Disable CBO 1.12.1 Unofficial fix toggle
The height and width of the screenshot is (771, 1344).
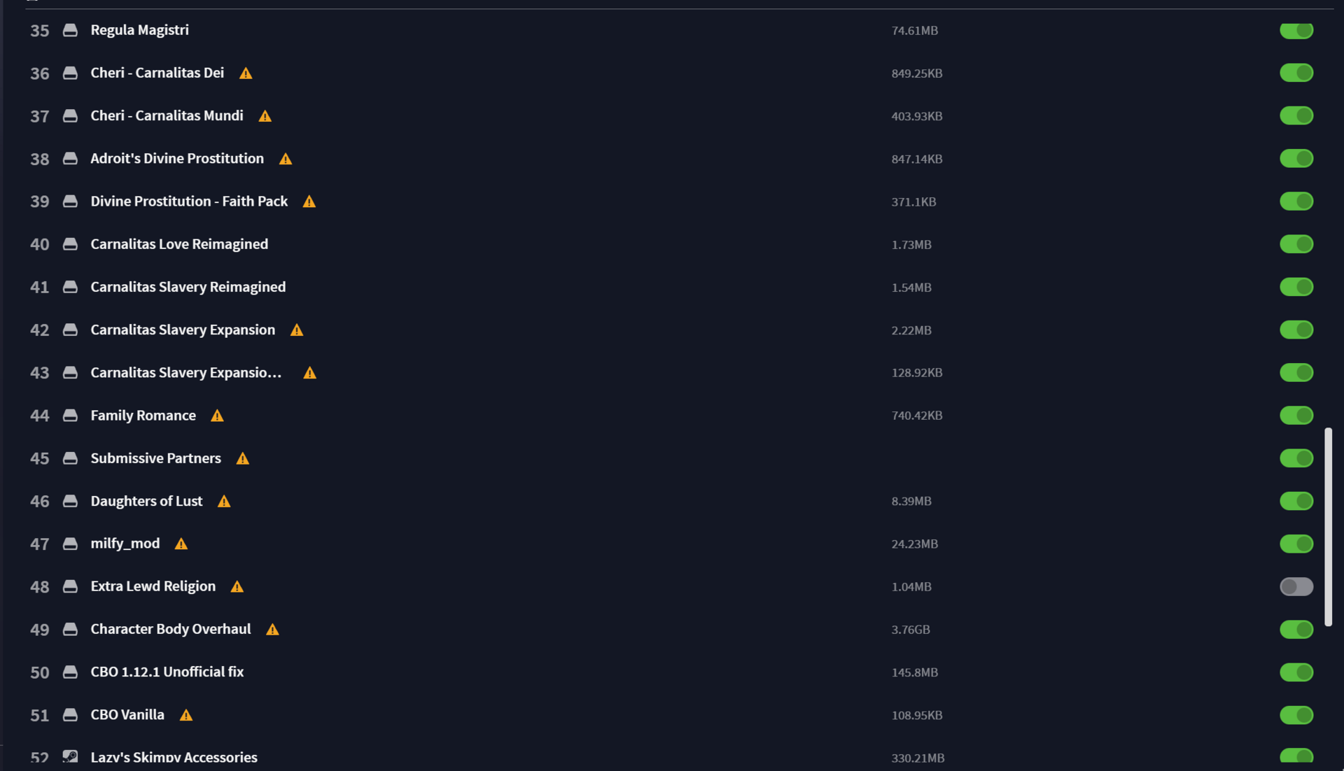click(x=1296, y=672)
